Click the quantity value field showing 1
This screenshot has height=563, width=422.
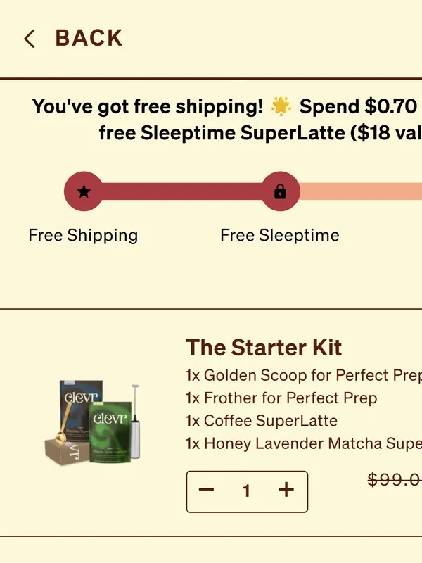246,491
